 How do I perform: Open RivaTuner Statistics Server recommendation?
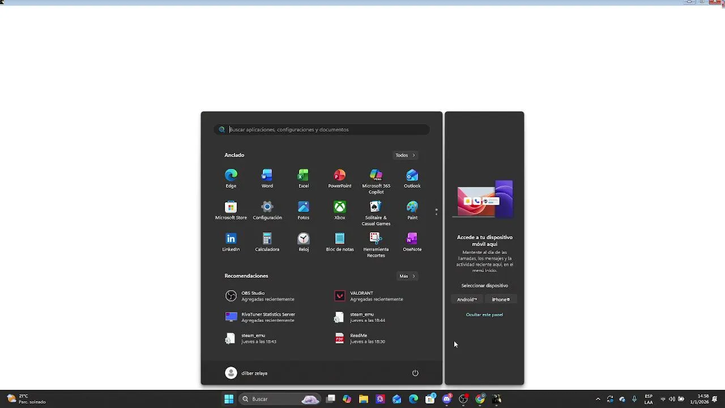pos(266,317)
